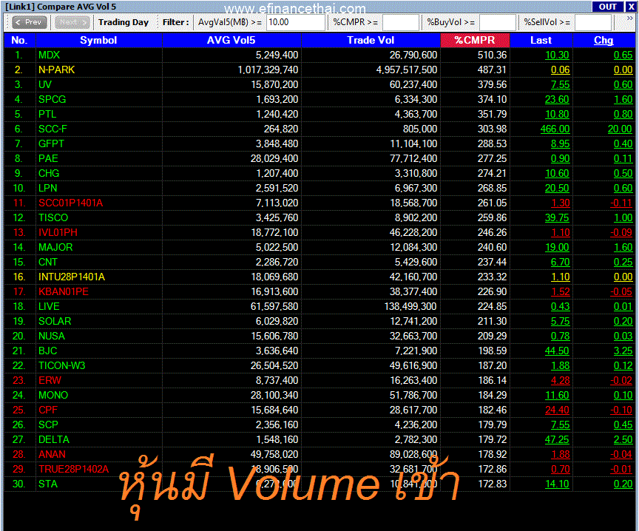
Task: Click AVG Vol5 value 28,029,400 for PAE
Action: click(x=274, y=158)
